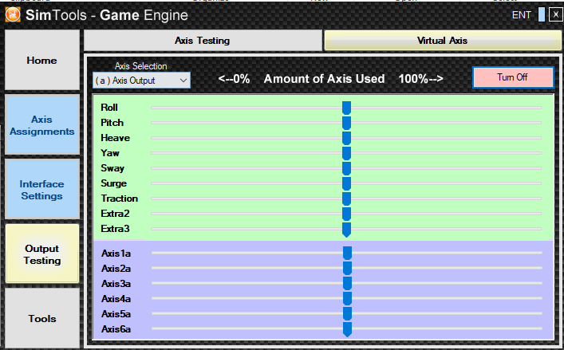Open Interface Settings from the sidebar
Screen dimensions: 564x350
(42, 190)
